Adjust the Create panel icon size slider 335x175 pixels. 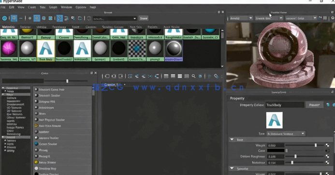click(67, 81)
